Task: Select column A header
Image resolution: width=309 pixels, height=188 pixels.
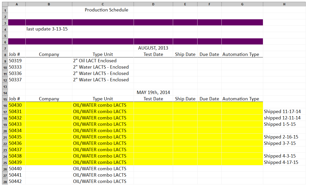Action: (x=17, y=4)
